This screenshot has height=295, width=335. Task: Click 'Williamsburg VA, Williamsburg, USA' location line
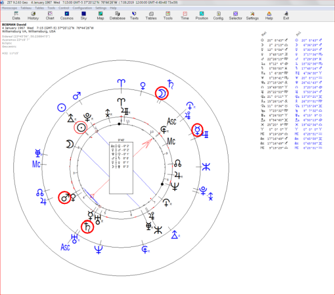click(28, 31)
